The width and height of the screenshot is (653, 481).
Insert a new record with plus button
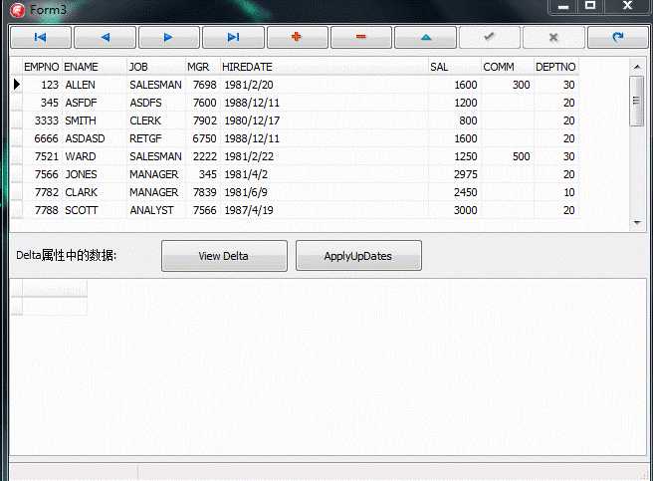click(298, 38)
